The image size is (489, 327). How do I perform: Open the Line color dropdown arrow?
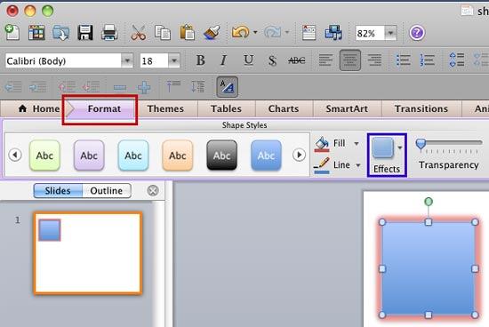point(358,165)
